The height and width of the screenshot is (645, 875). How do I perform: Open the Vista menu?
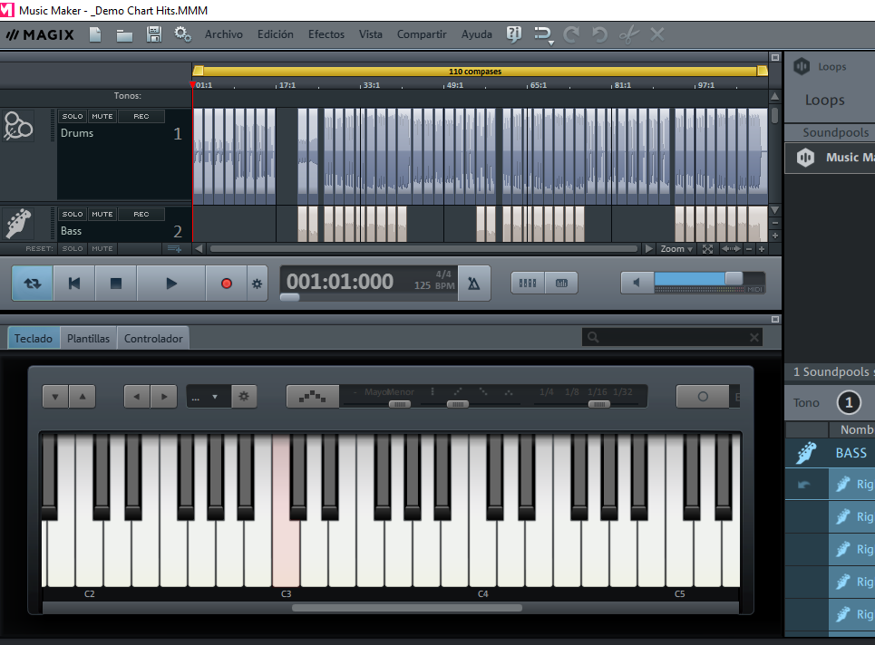point(371,34)
